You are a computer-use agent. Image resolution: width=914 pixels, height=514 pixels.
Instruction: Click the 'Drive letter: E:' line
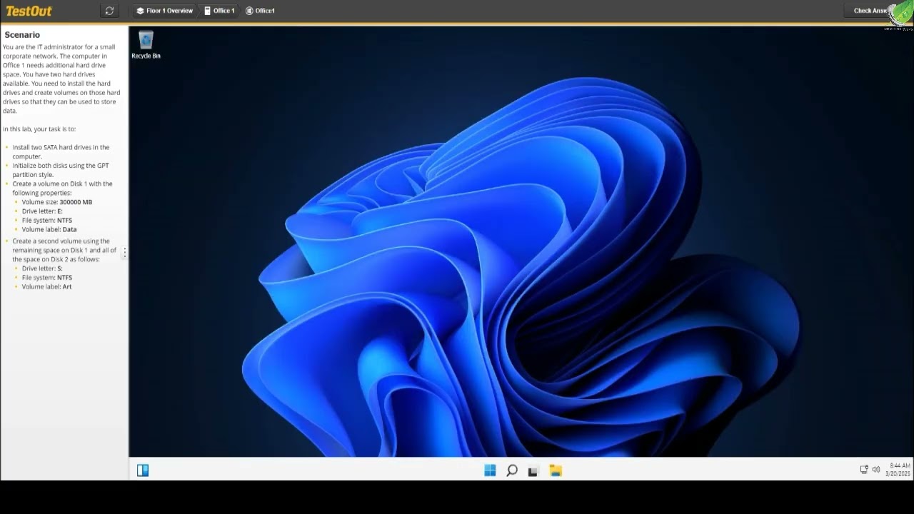pos(42,211)
